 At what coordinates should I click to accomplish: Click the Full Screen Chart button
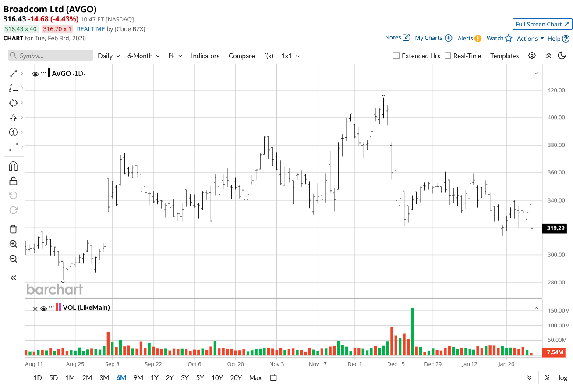tap(542, 24)
